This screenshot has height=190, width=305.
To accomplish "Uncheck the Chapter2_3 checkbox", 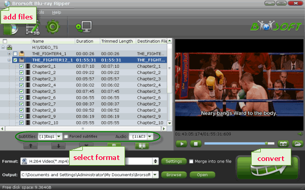I will tap(21, 79).
